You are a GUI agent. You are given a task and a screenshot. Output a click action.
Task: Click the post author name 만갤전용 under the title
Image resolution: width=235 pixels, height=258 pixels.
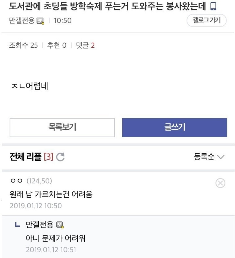pyautogui.click(x=22, y=21)
